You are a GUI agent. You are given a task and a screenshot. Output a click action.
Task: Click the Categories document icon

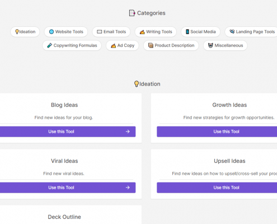132,13
